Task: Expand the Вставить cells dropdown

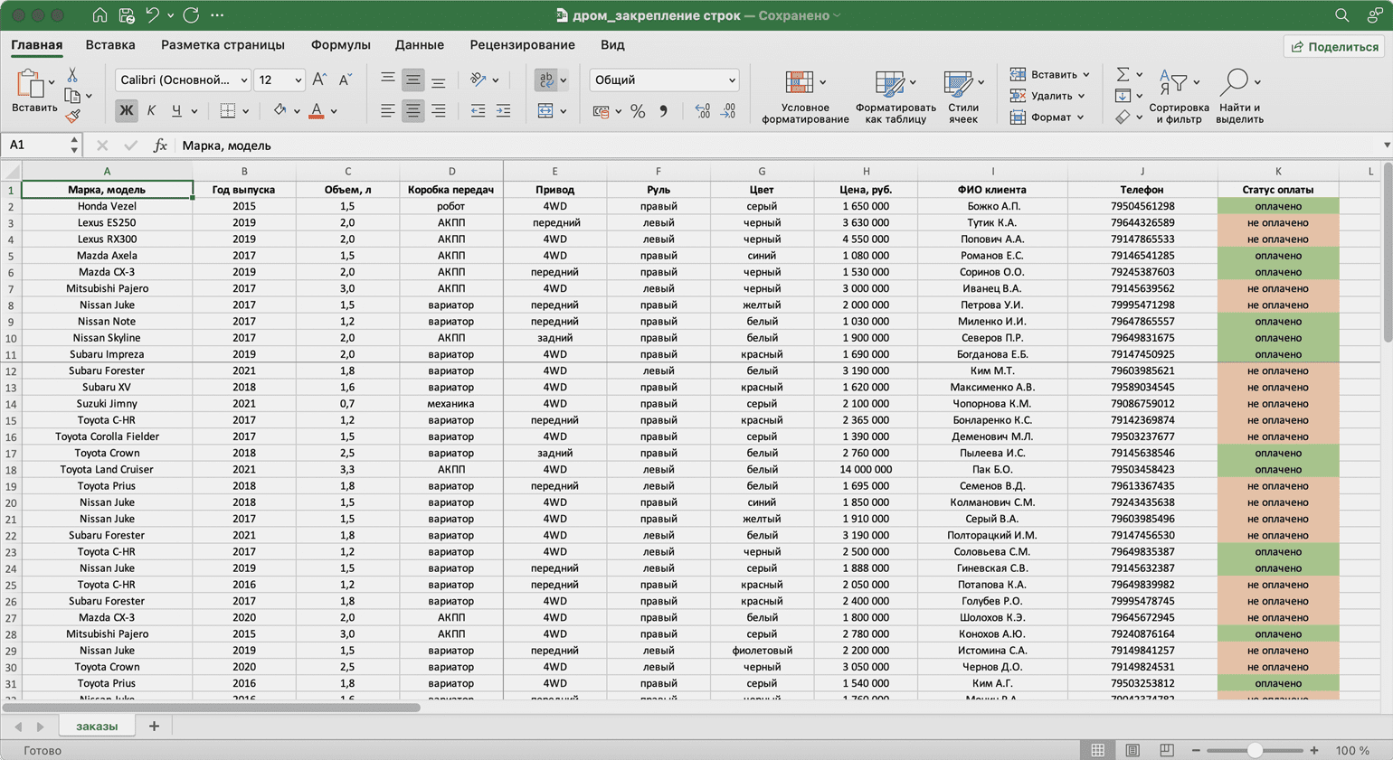Action: (x=1085, y=75)
